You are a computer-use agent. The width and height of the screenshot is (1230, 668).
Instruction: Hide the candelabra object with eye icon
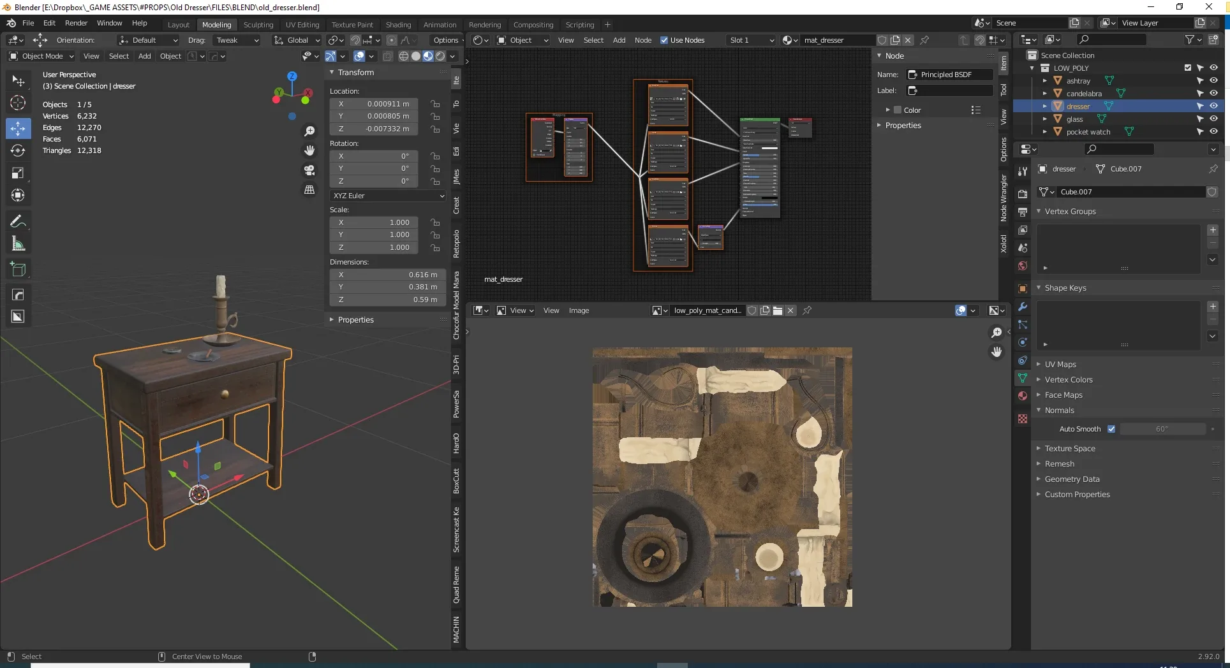point(1213,93)
